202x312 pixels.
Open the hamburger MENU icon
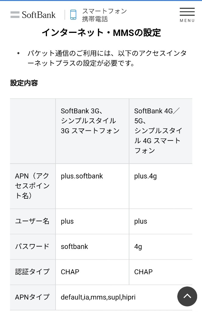tap(187, 15)
